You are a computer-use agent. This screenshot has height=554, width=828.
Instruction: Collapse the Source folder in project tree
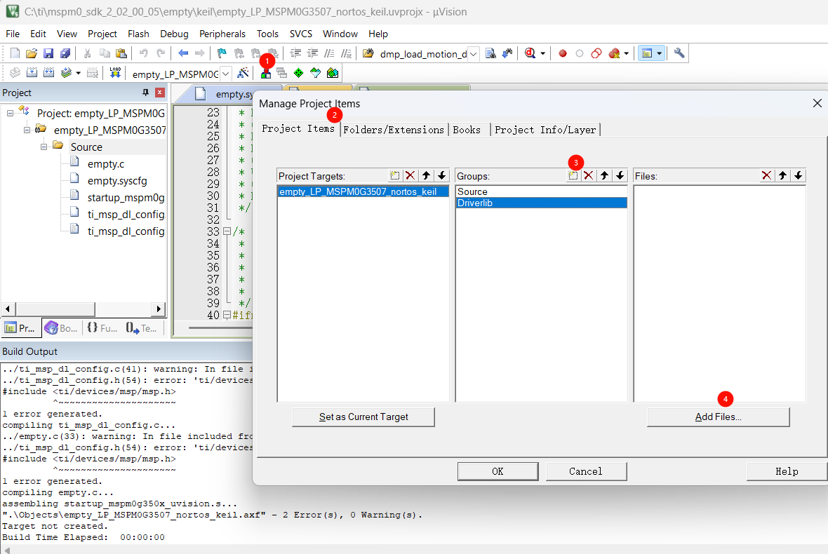click(44, 147)
